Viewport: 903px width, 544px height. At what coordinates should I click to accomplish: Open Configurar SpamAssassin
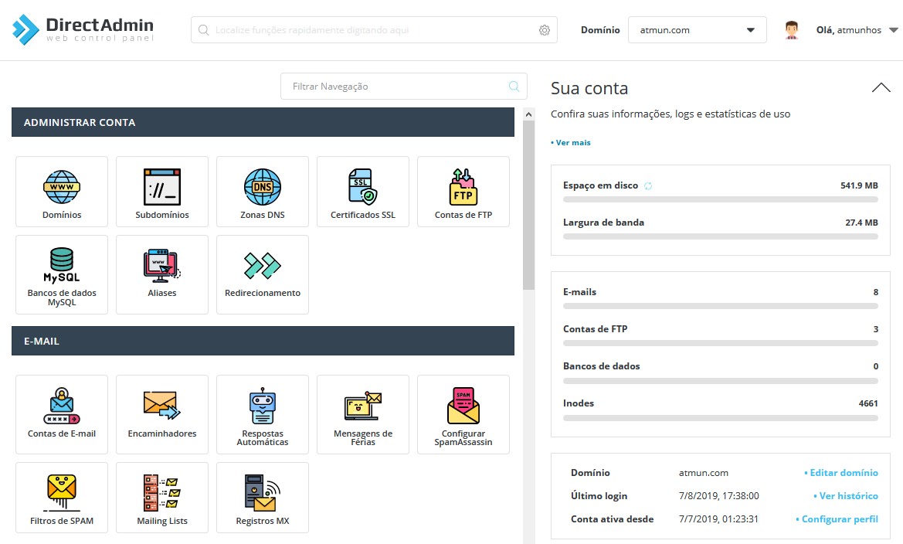[463, 415]
